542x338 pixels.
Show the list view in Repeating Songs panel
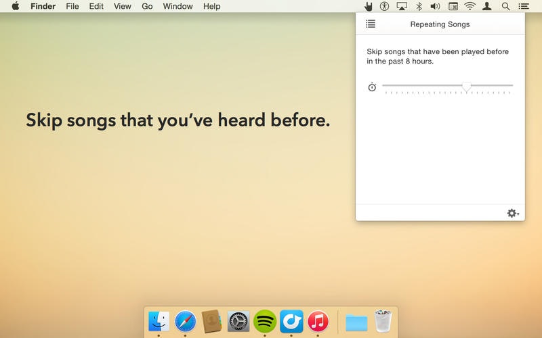pos(371,24)
